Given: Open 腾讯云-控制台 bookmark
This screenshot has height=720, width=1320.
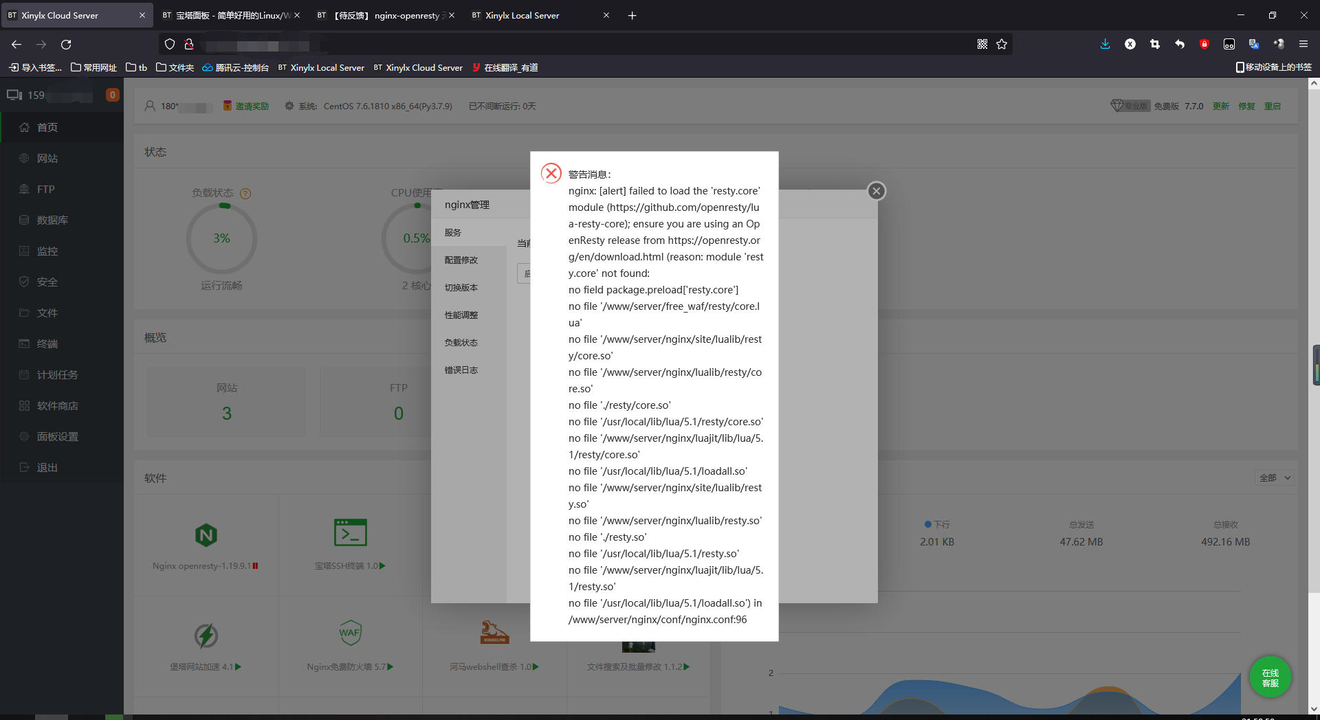Looking at the screenshot, I should (235, 67).
